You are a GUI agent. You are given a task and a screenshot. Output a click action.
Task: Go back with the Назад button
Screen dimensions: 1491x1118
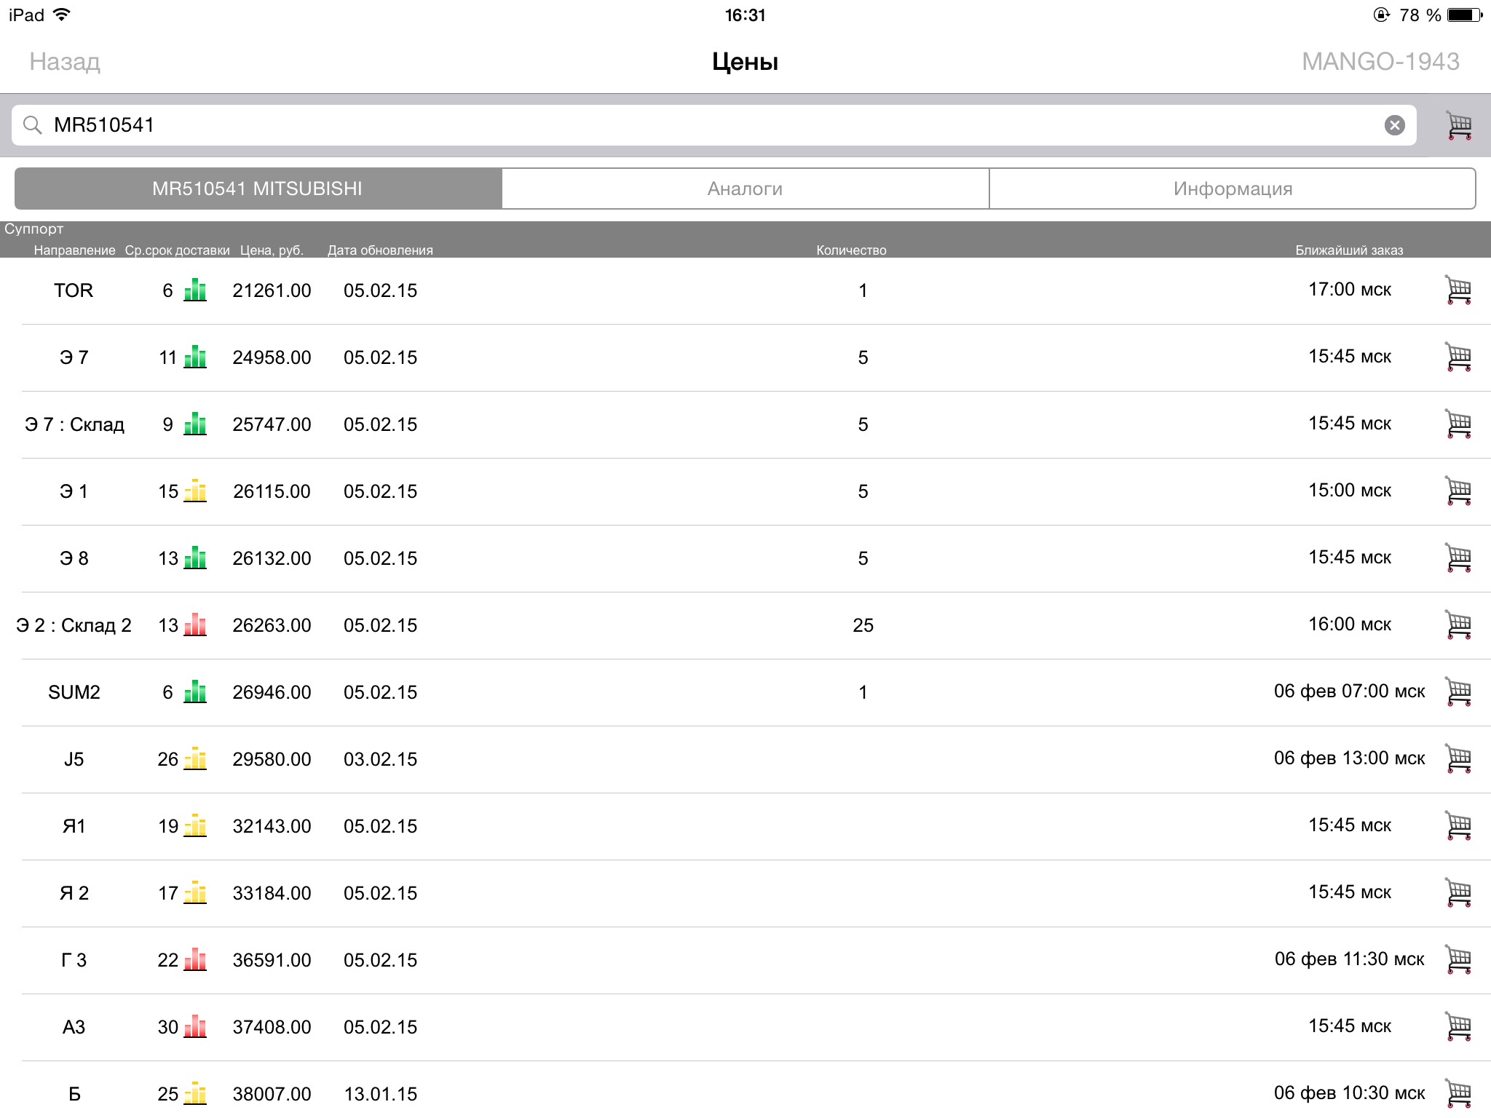point(65,62)
